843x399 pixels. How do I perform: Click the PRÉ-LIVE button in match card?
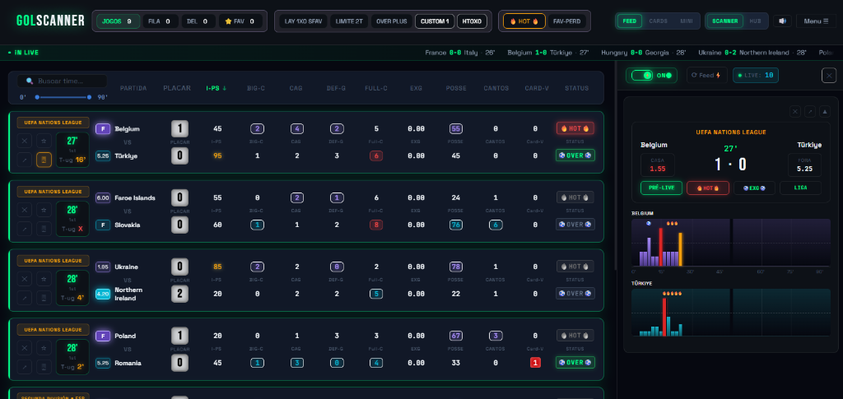click(661, 188)
